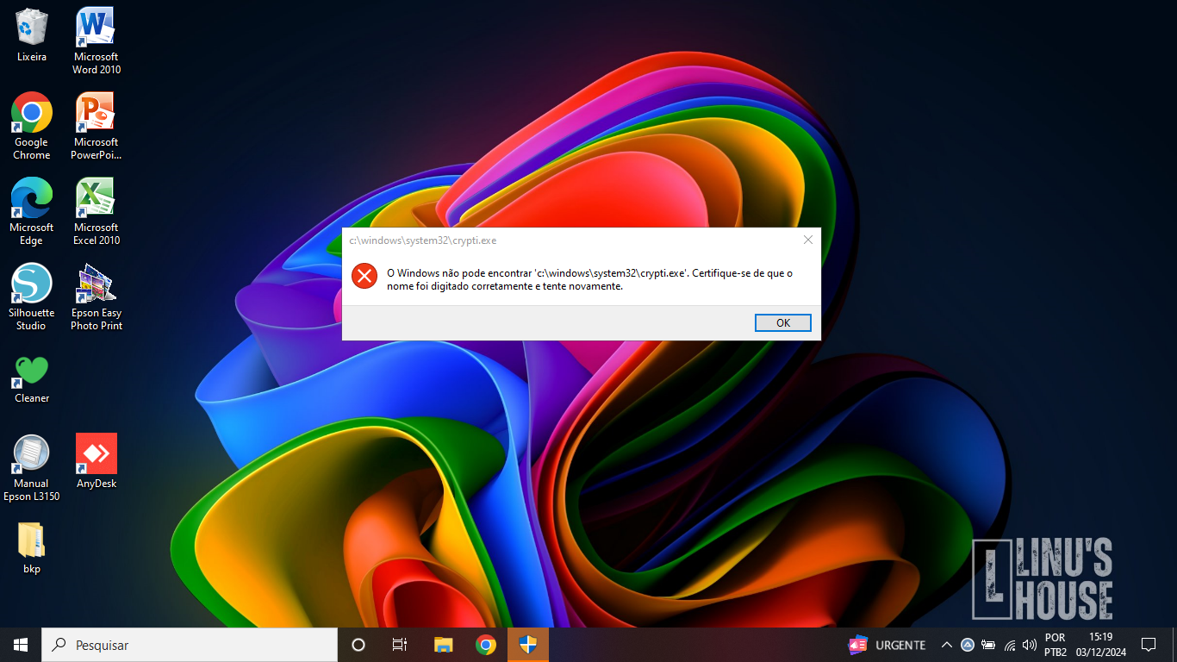Open File Explorer from the taskbar
The width and height of the screenshot is (1177, 662).
click(x=444, y=645)
